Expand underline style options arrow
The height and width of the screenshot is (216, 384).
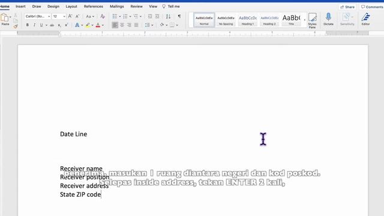point(46,25)
